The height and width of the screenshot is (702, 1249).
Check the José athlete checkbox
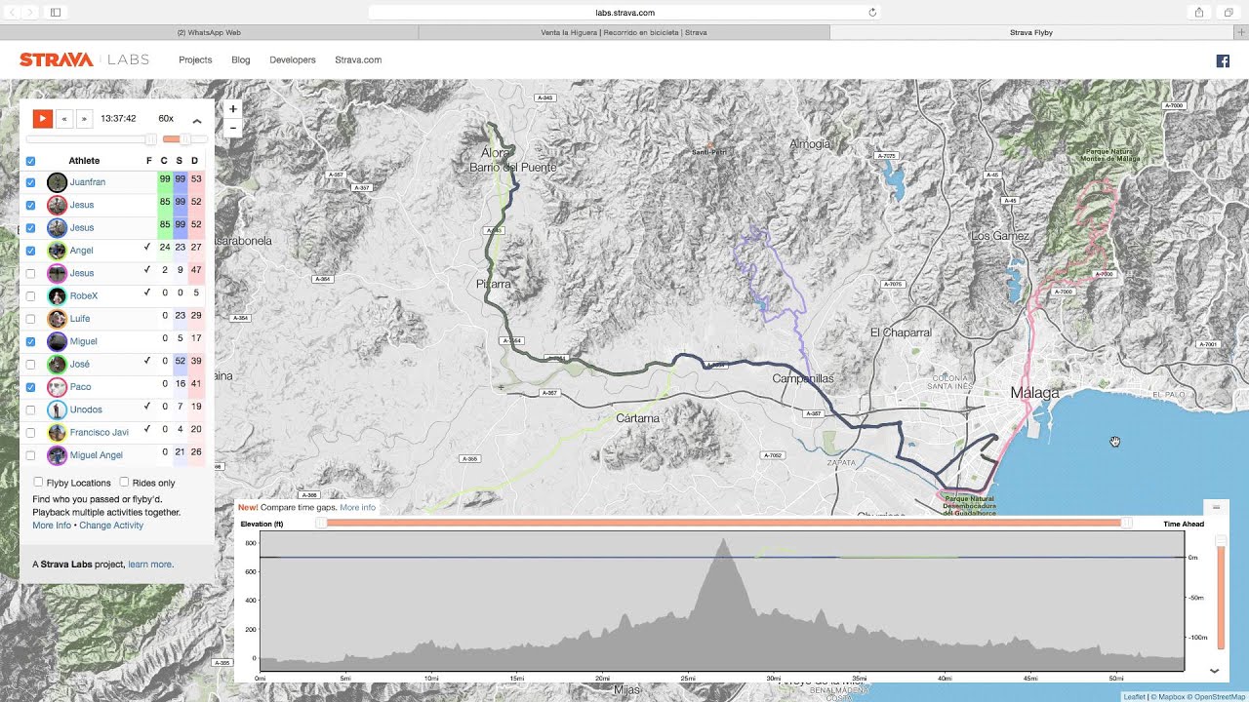click(31, 364)
